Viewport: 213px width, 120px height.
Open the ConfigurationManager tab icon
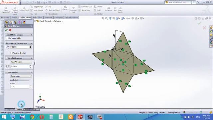15,22
